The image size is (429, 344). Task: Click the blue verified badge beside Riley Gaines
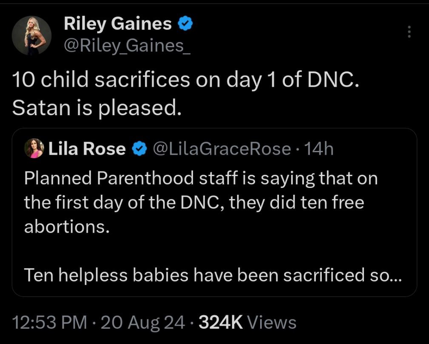pos(185,23)
